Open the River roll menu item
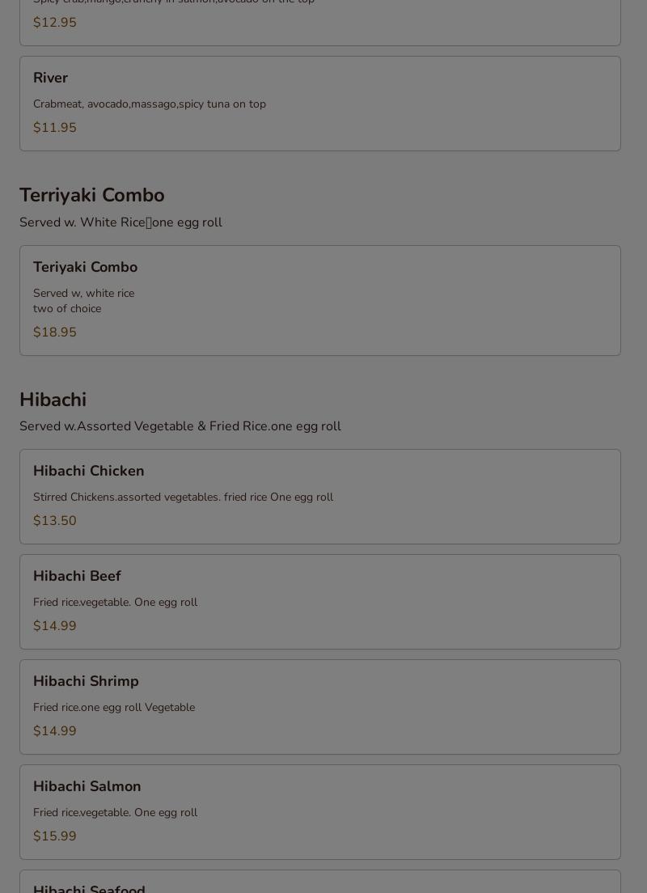The width and height of the screenshot is (647, 893). pos(320,104)
